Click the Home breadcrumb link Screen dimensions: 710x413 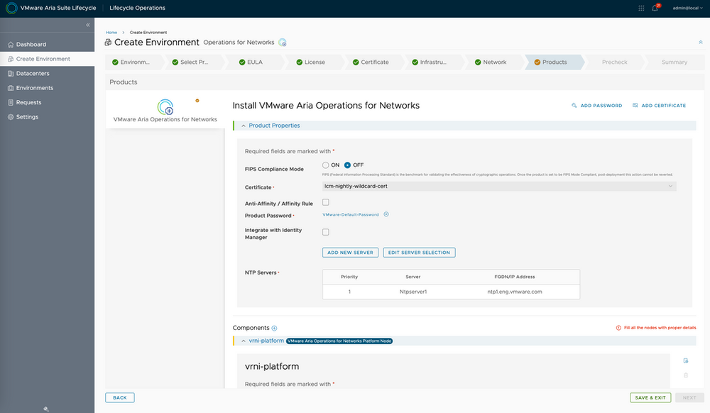coord(111,33)
